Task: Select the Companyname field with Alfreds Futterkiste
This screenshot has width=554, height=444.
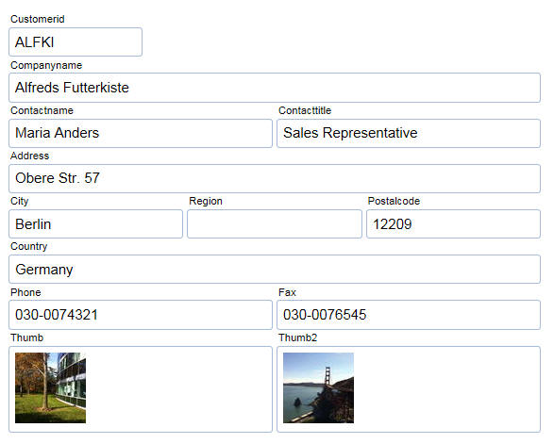Action: [275, 88]
